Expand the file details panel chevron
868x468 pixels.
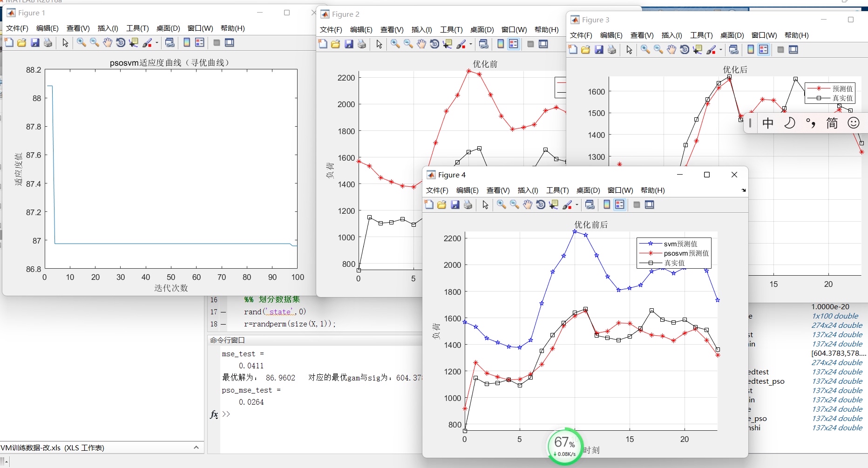(196, 448)
